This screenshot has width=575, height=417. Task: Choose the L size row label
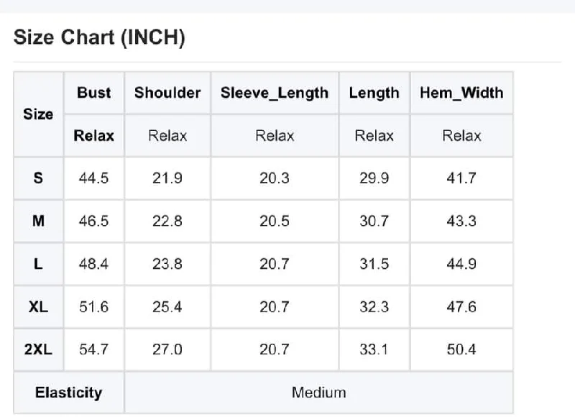pyautogui.click(x=38, y=264)
